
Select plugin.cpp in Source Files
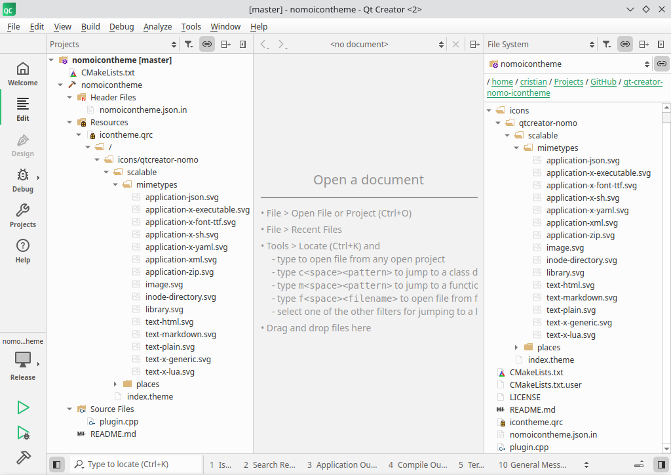point(119,421)
